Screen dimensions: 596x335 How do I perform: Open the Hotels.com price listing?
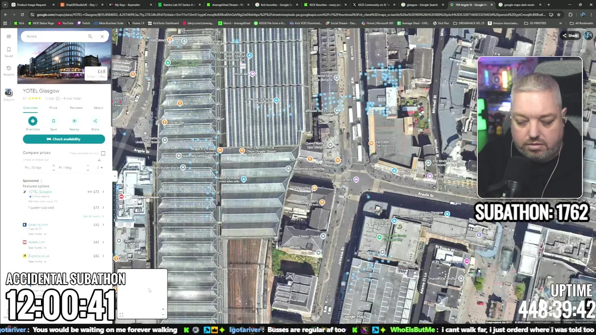pos(37,242)
